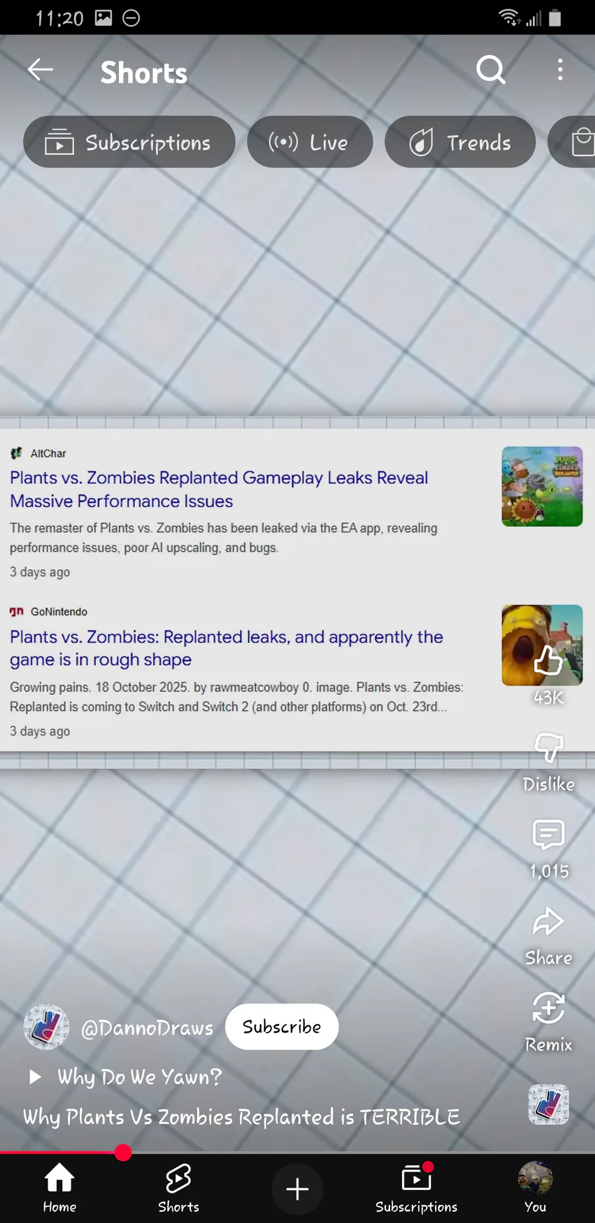Tap the 11:20 clock in status bar
Viewport: 595px width, 1223px height.
pos(59,18)
